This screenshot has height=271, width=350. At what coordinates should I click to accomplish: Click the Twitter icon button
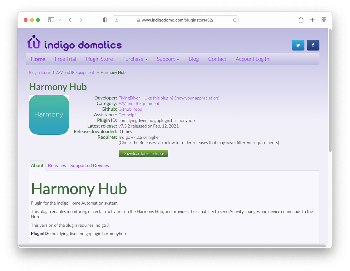coord(298,45)
